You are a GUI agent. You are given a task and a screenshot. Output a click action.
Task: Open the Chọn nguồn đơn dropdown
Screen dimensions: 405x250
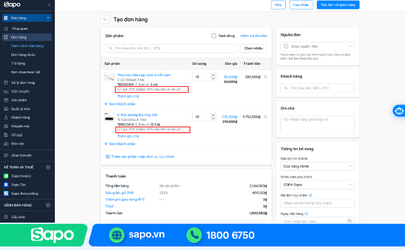(317, 46)
